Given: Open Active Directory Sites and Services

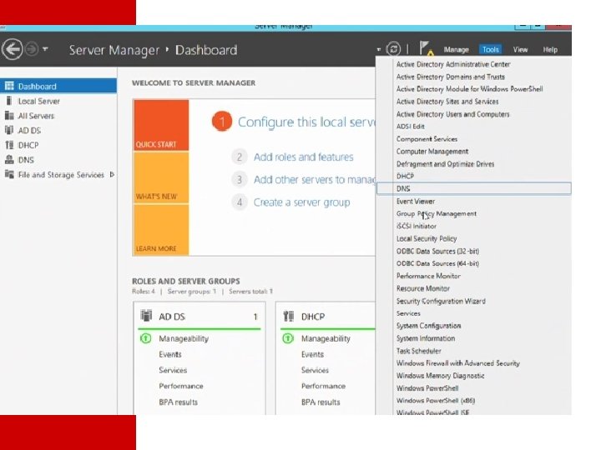Looking at the screenshot, I should [447, 102].
